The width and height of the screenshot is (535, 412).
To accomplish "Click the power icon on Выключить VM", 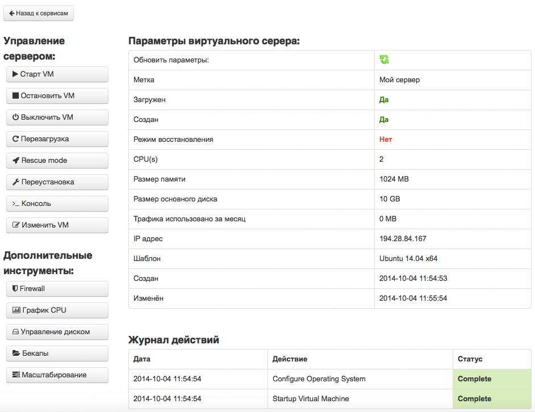I will point(15,117).
